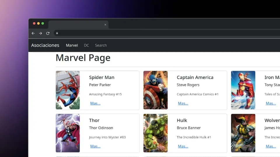Open the Asociaciones brand link
280x157 pixels.
coord(45,45)
